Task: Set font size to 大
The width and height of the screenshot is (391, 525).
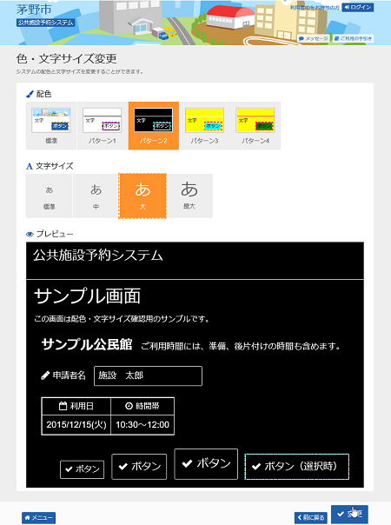Action: pyautogui.click(x=142, y=196)
